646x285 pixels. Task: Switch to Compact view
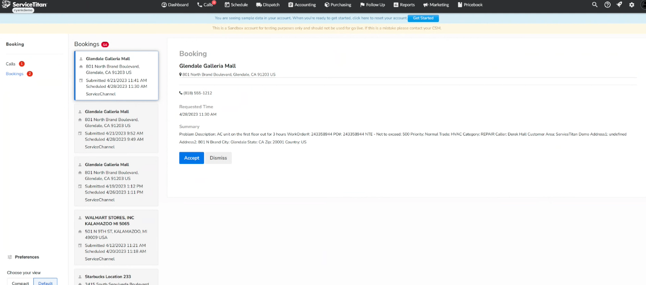coord(20,282)
